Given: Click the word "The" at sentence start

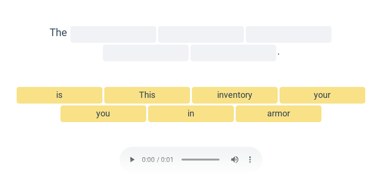Looking at the screenshot, I should click(58, 32).
